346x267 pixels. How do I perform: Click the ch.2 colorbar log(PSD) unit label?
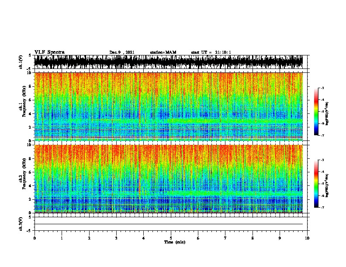327,185
